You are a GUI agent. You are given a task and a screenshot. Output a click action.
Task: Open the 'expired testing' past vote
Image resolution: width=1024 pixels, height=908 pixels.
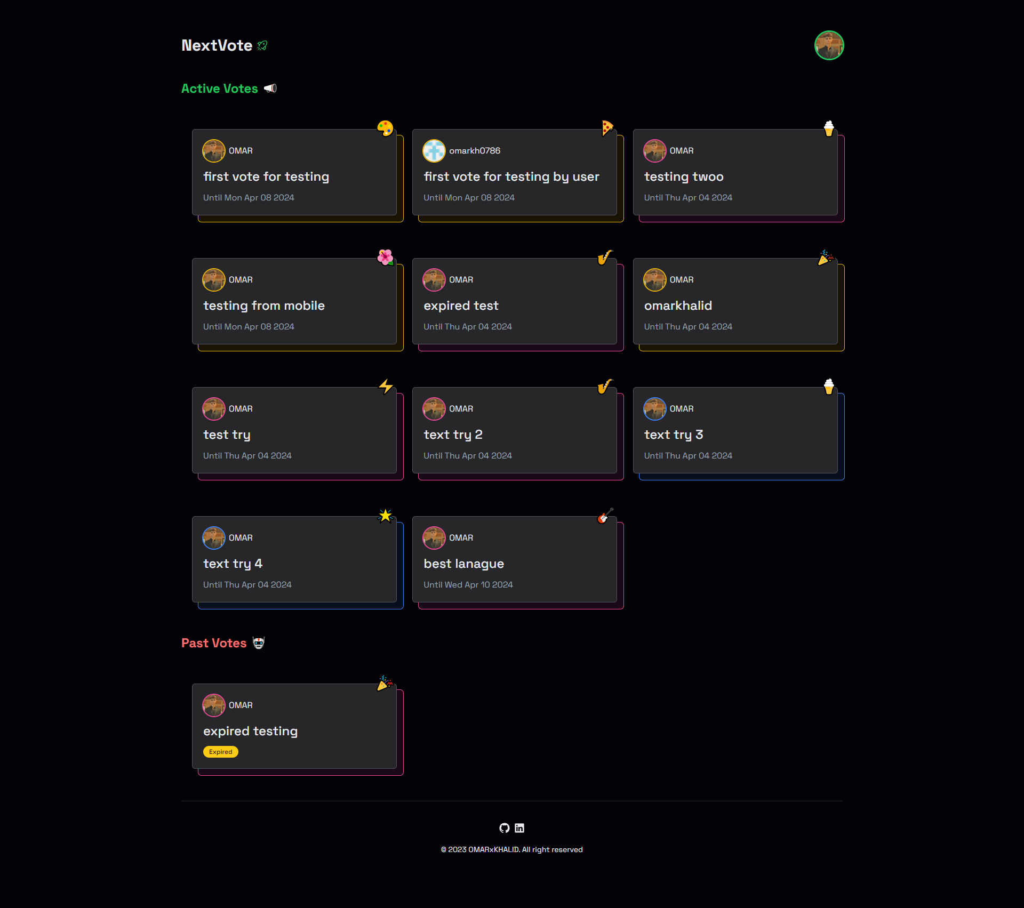[250, 731]
